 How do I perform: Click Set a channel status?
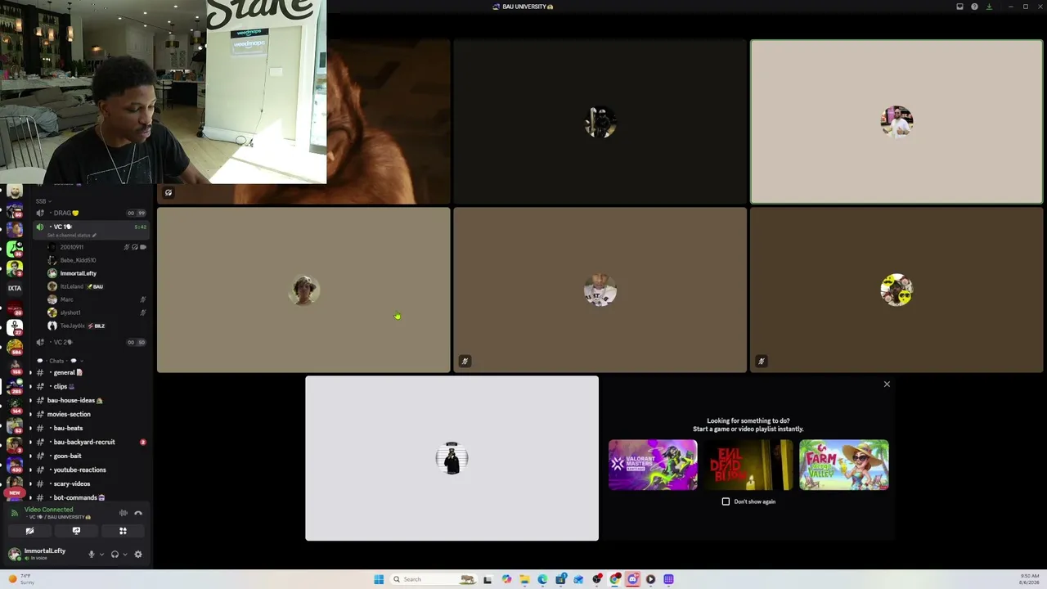(72, 236)
